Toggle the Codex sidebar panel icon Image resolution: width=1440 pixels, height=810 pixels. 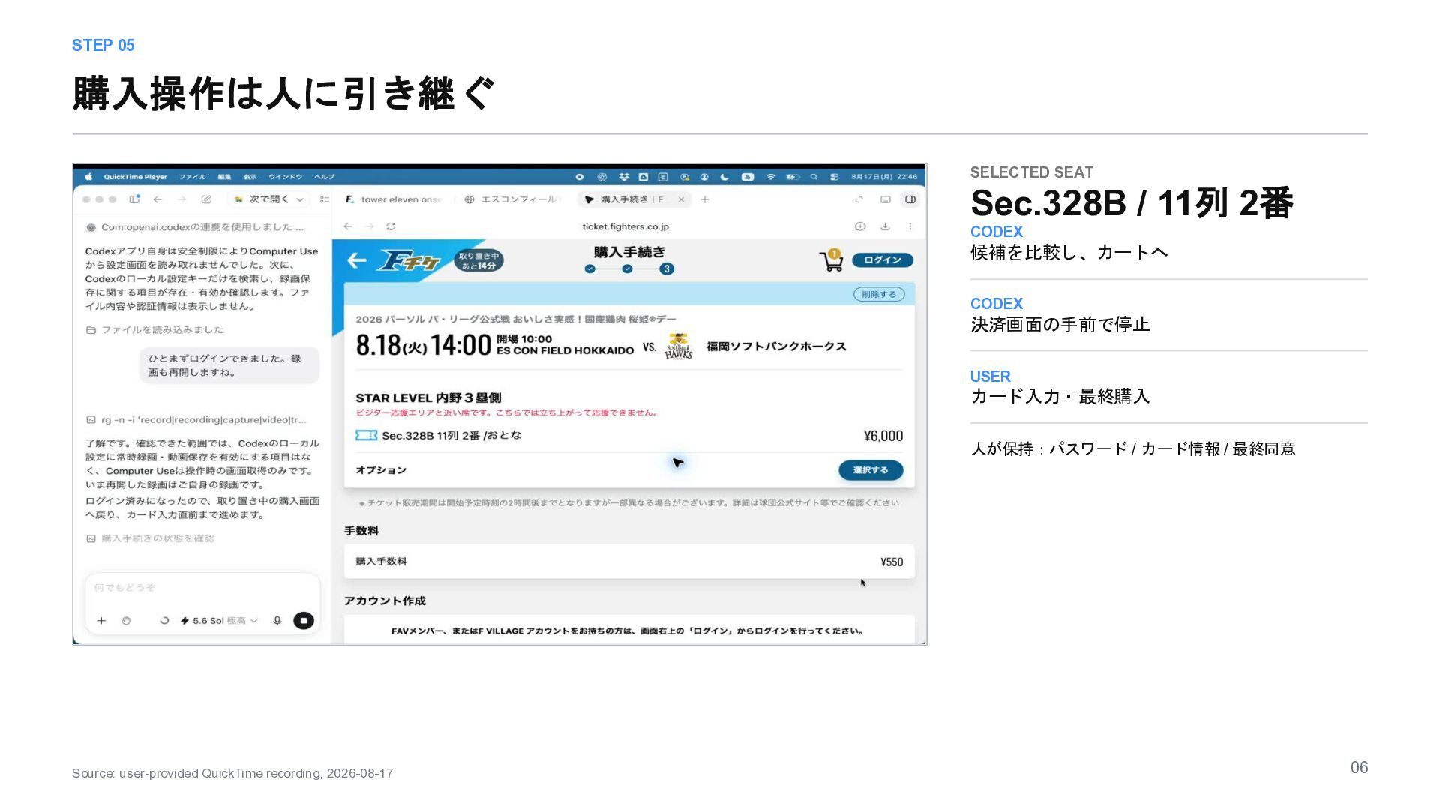[134, 199]
